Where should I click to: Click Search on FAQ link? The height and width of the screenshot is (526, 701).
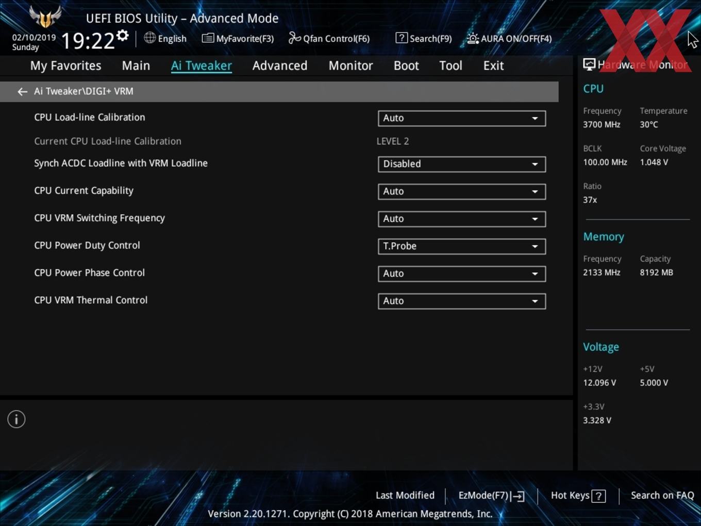click(x=662, y=496)
